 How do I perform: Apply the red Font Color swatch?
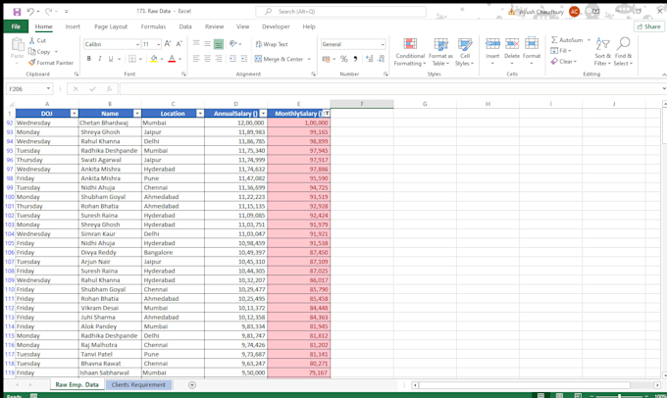tap(172, 59)
